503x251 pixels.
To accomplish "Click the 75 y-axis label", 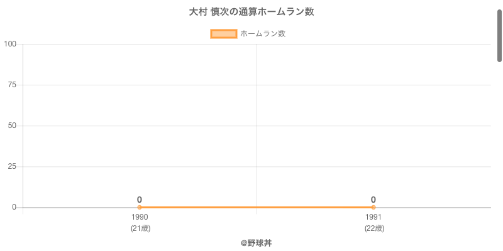I will pos(12,85).
